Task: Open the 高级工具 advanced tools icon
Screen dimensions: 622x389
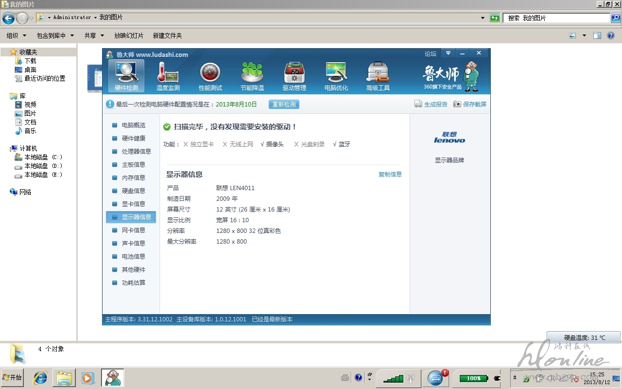Action: (x=378, y=76)
